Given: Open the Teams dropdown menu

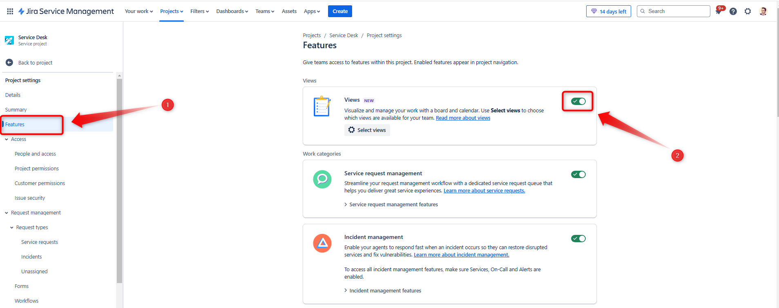Looking at the screenshot, I should (265, 11).
